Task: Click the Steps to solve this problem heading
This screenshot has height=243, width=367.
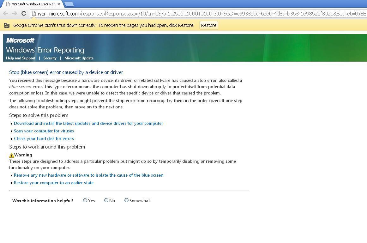Action: (39, 115)
